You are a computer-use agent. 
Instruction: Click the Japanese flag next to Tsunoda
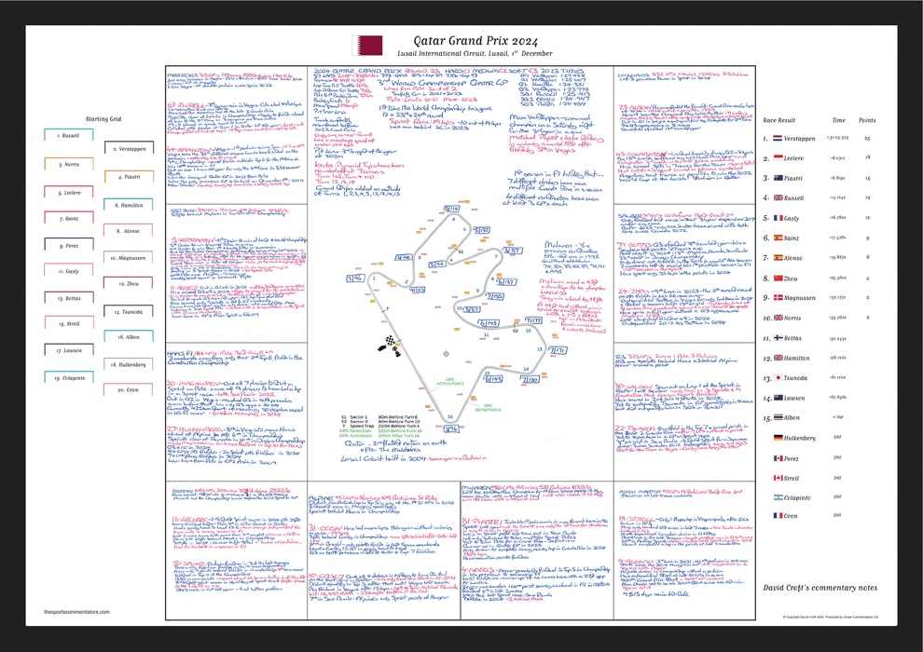pos(778,377)
